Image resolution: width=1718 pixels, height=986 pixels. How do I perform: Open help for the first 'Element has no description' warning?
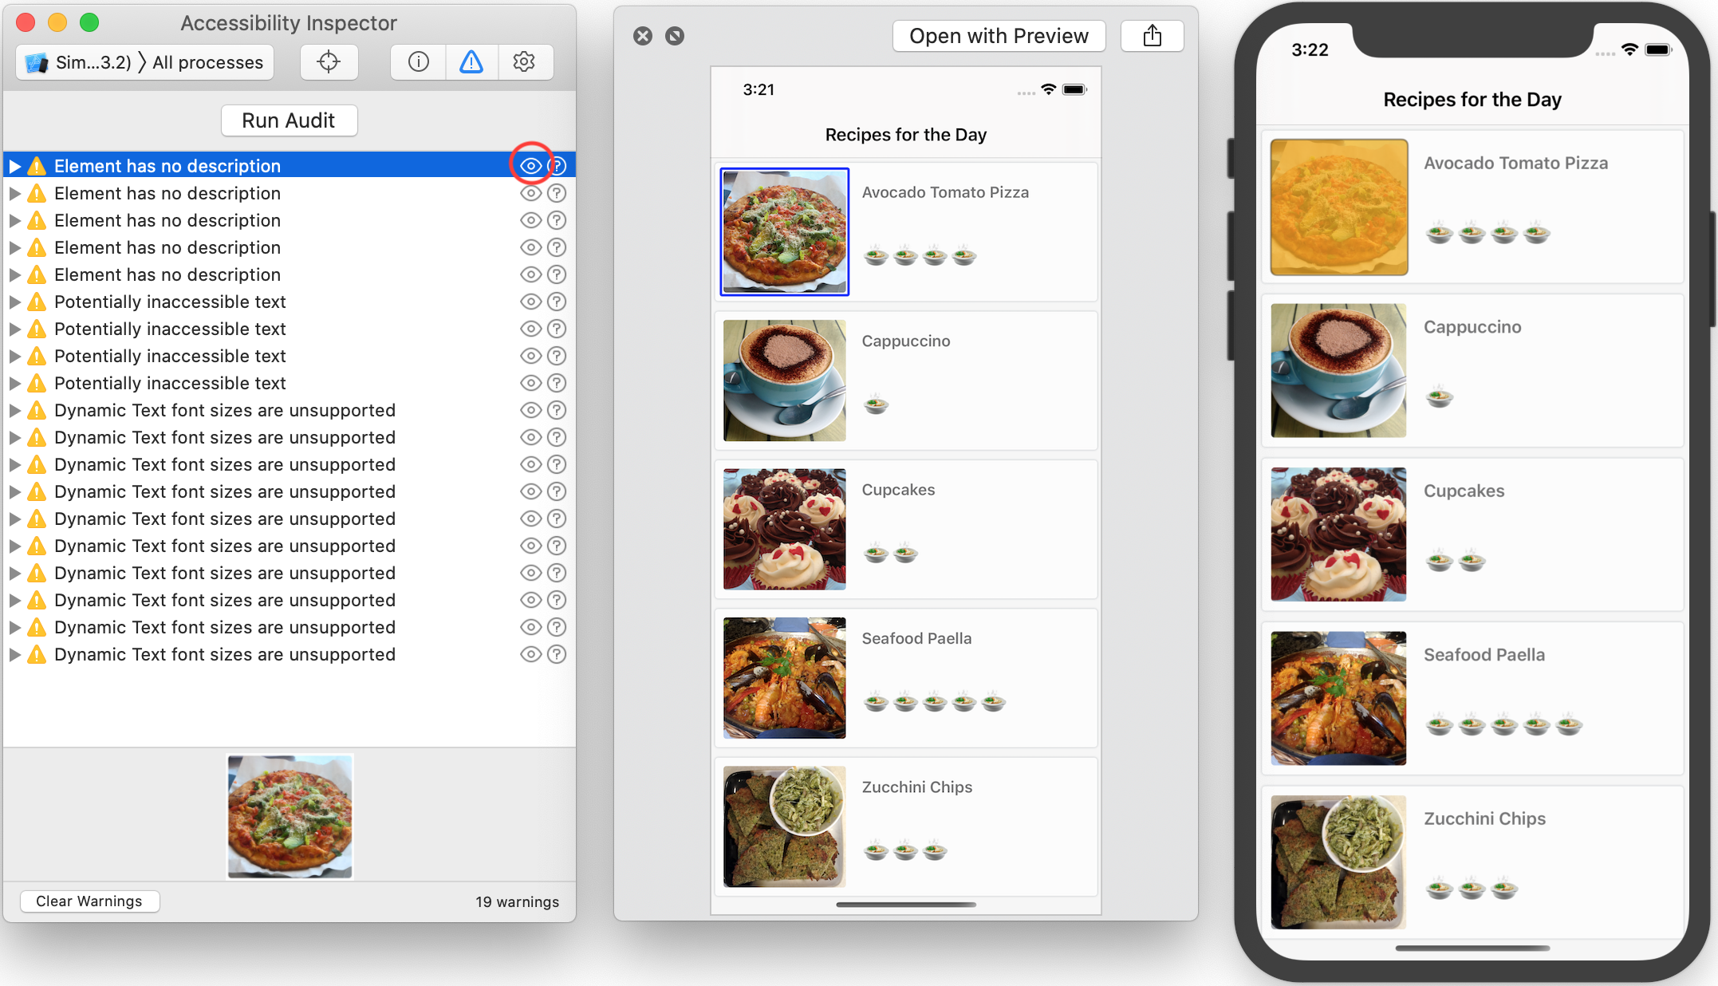point(557,165)
